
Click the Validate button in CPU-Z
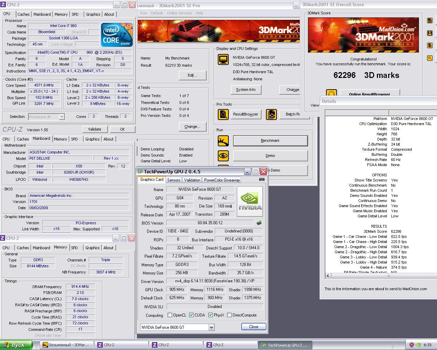click(x=95, y=129)
